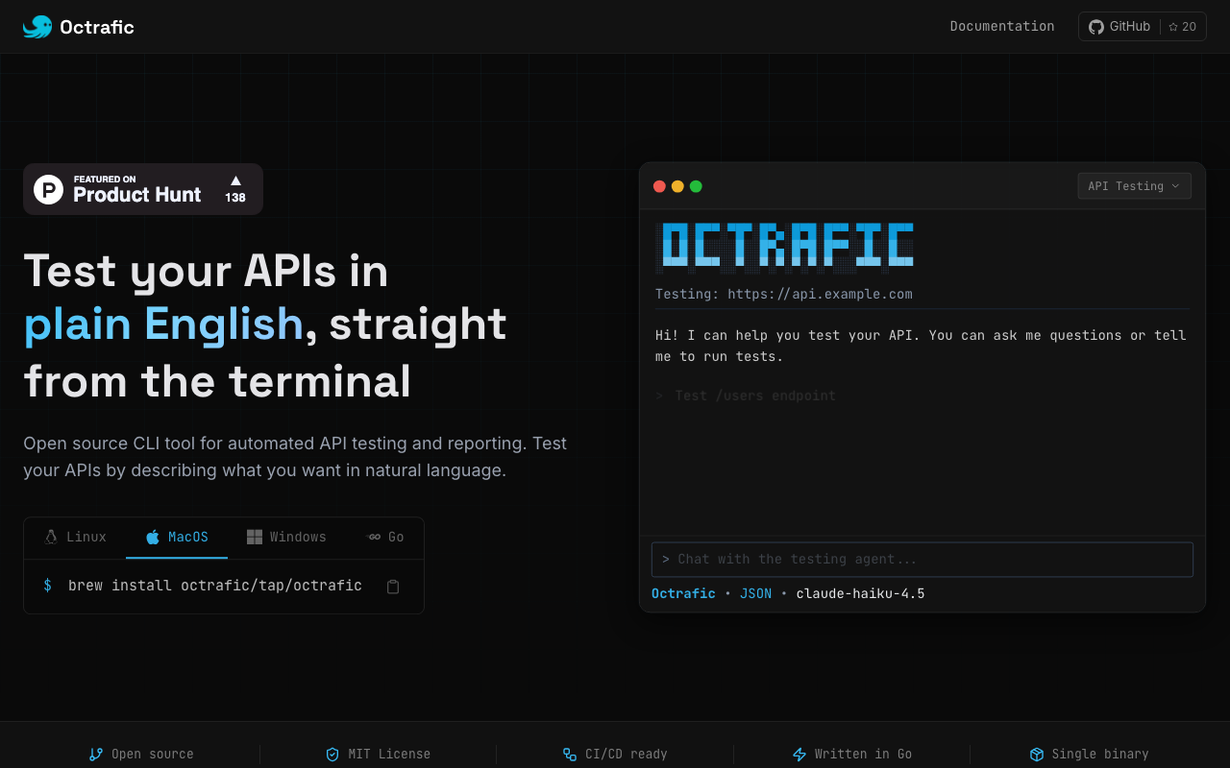
Task: Click the Octrafic octopus logo icon
Action: tap(37, 27)
